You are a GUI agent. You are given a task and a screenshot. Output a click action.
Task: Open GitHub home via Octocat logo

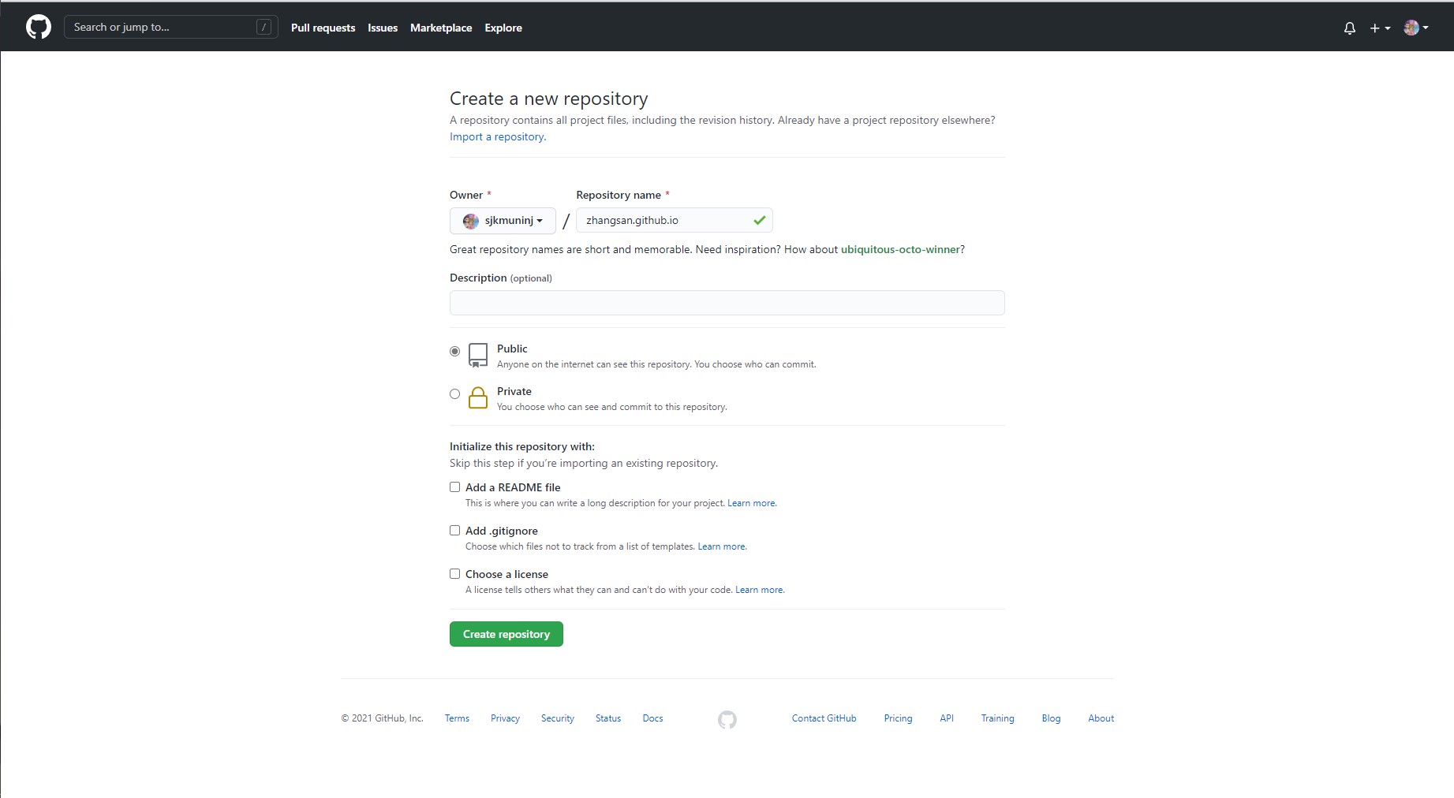pyautogui.click(x=39, y=27)
